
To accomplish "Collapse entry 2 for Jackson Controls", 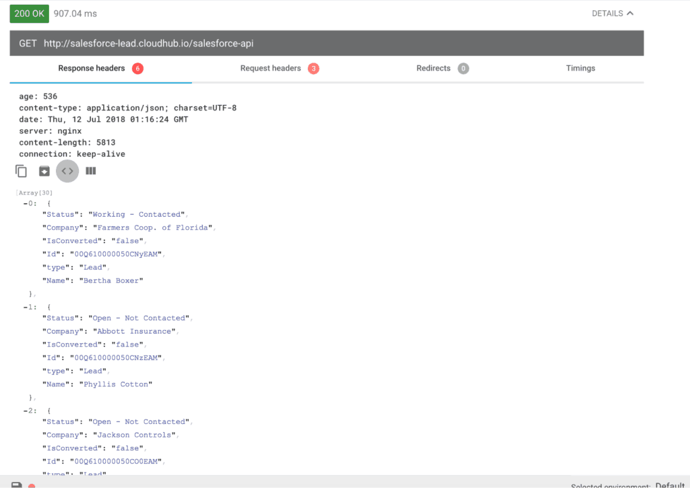I will click(x=26, y=410).
